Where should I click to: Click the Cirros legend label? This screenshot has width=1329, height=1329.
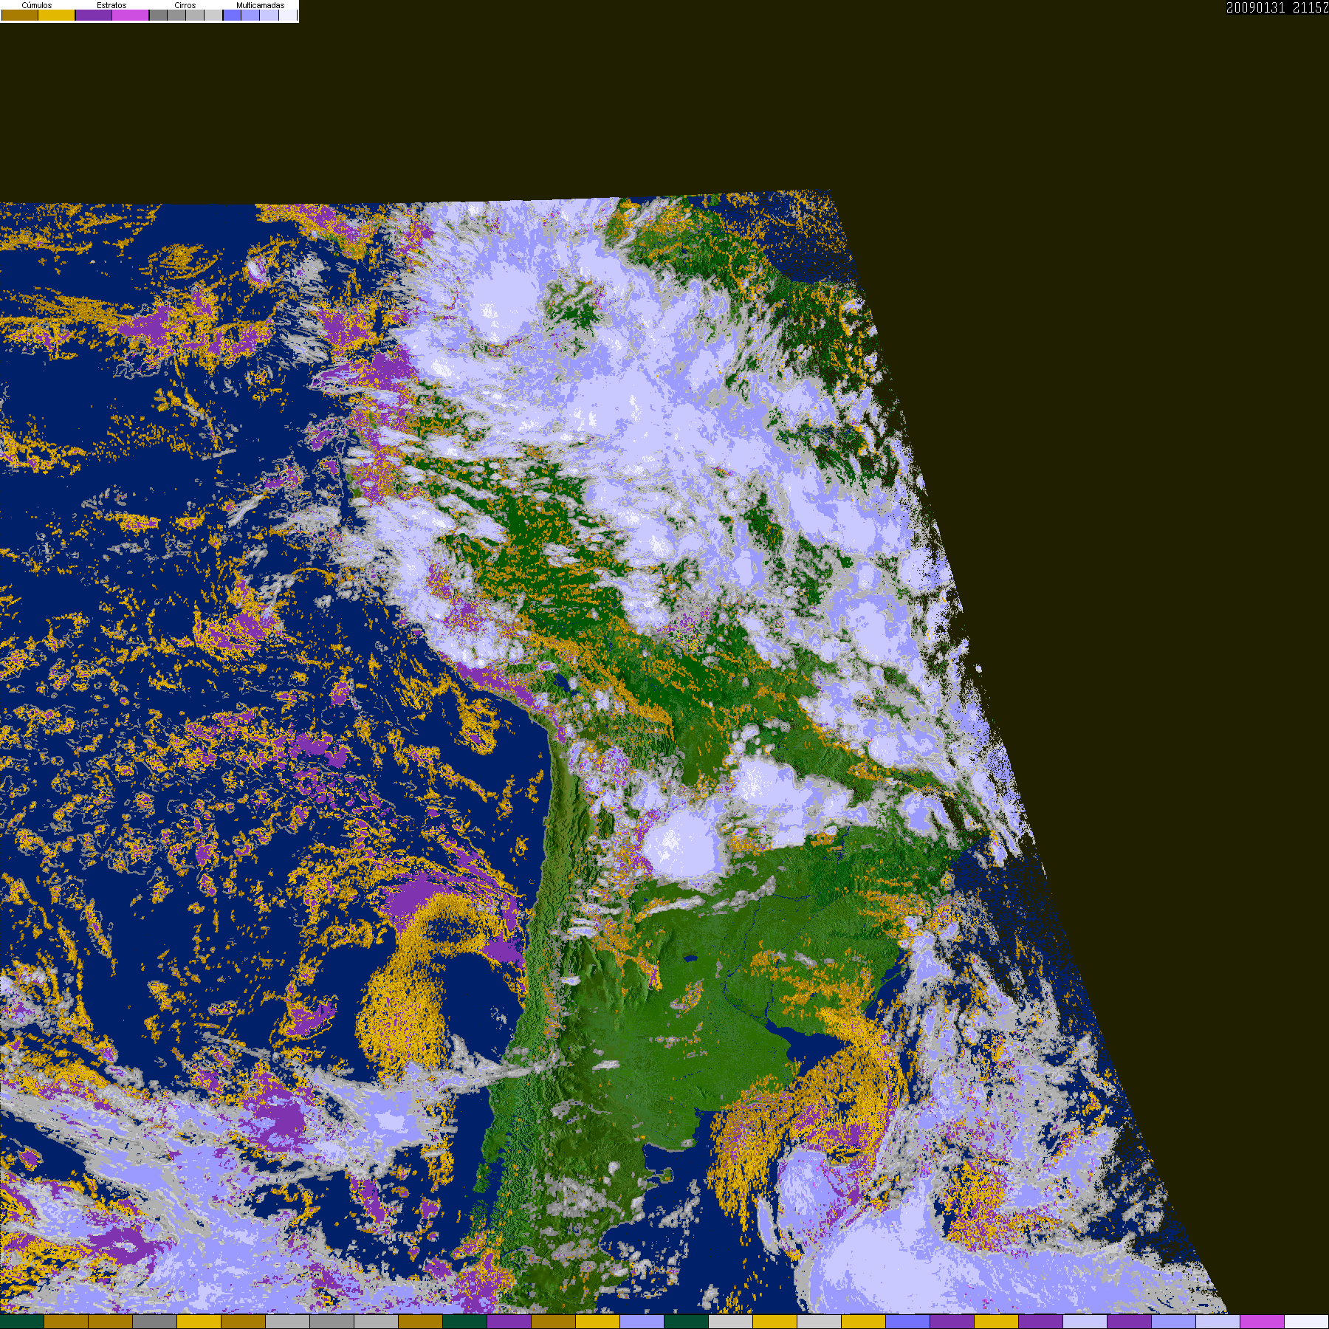(x=185, y=5)
